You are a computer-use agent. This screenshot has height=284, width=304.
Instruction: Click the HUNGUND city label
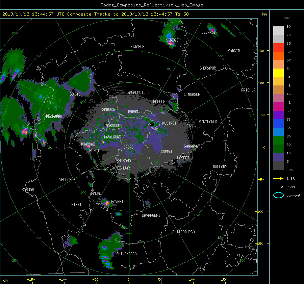click(160, 101)
